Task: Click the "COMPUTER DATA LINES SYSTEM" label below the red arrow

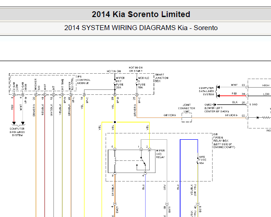Action: click(17, 132)
